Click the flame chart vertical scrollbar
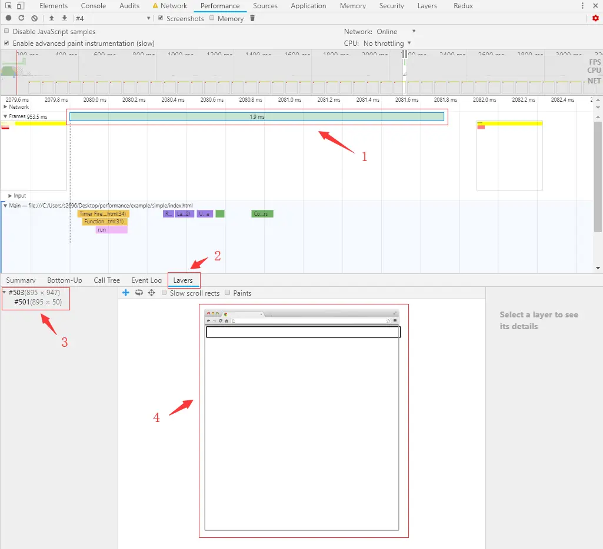This screenshot has height=549, width=603. (598, 177)
